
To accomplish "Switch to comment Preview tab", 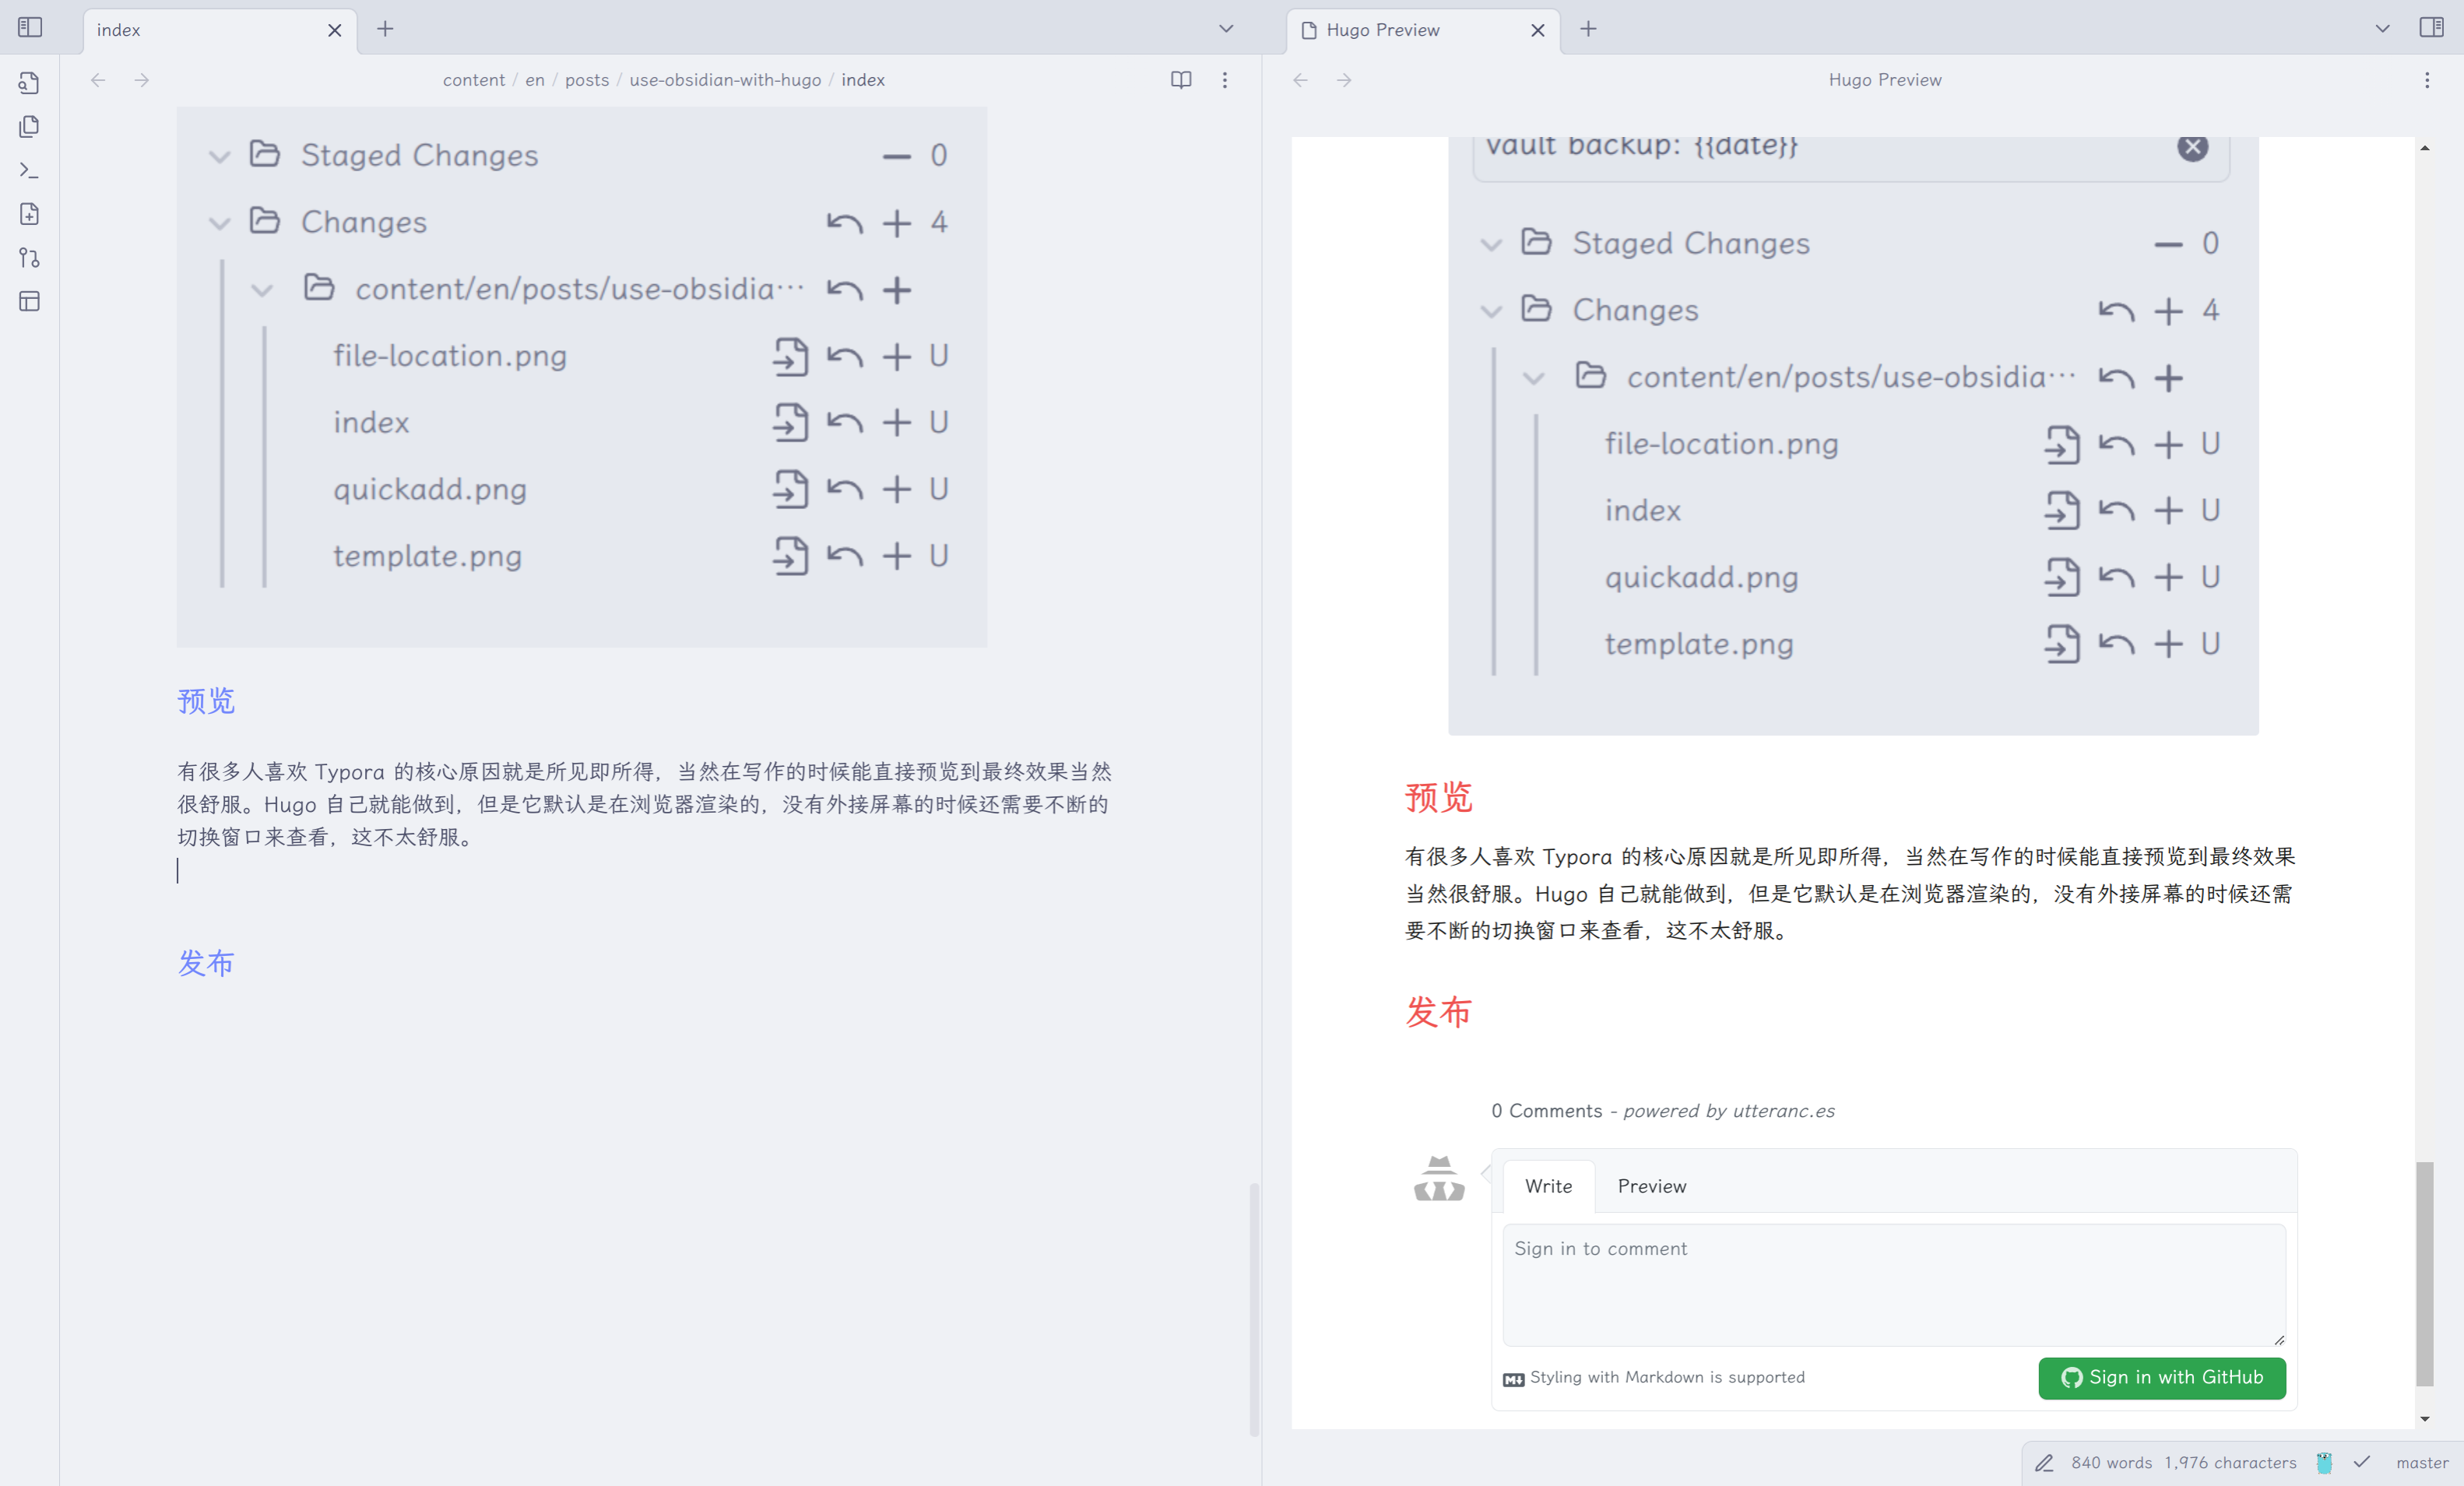I will (x=1651, y=1186).
